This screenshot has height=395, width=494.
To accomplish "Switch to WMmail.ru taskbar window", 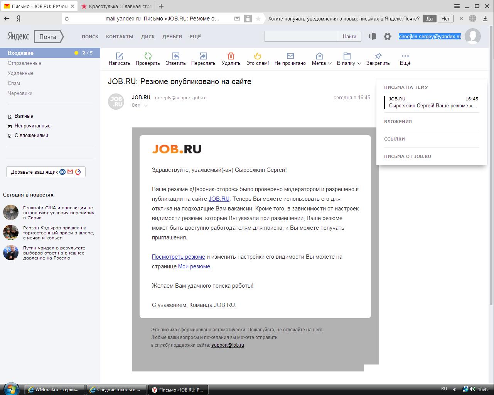I will 55,390.
